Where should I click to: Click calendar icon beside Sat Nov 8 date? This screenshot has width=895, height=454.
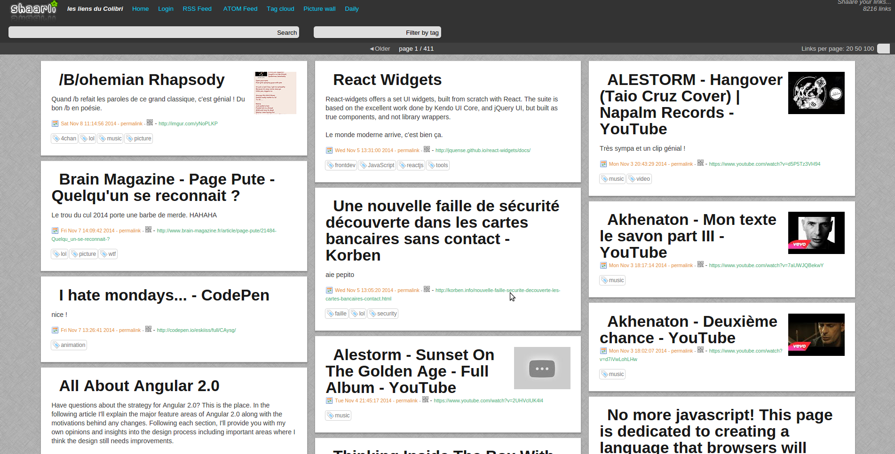[55, 123]
